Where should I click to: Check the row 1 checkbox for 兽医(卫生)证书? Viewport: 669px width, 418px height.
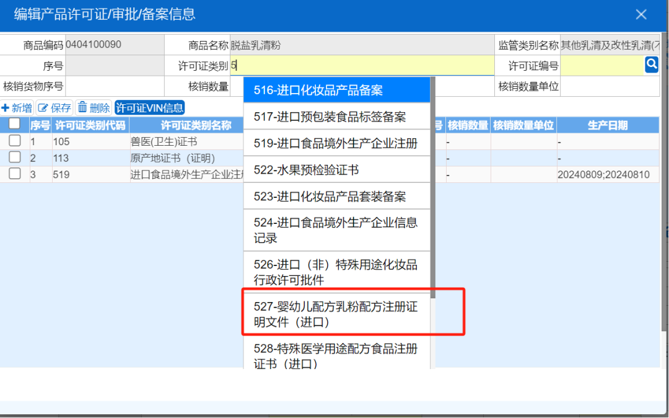click(14, 141)
